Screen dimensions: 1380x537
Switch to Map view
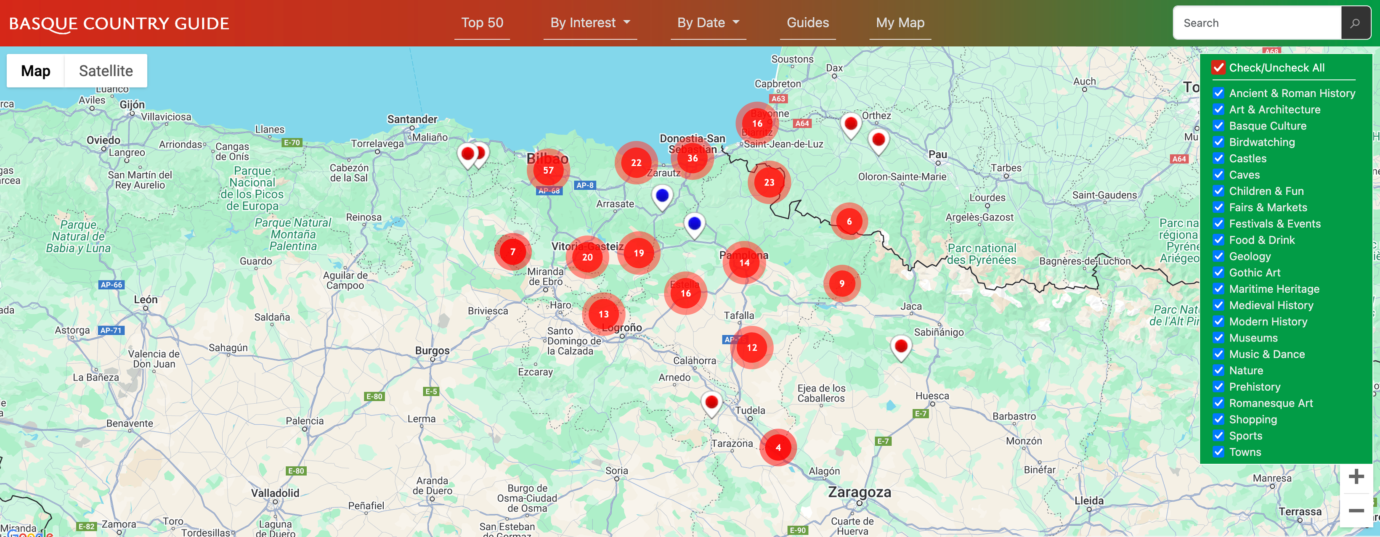(35, 71)
